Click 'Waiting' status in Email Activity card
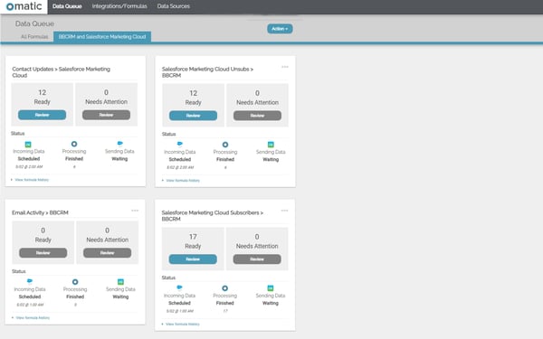Viewport: 543px width, 339px height. (x=120, y=297)
